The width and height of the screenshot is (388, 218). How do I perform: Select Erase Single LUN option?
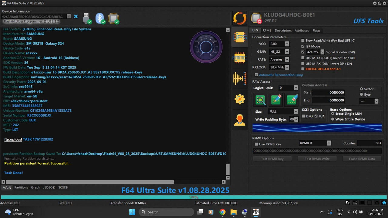click(333, 114)
